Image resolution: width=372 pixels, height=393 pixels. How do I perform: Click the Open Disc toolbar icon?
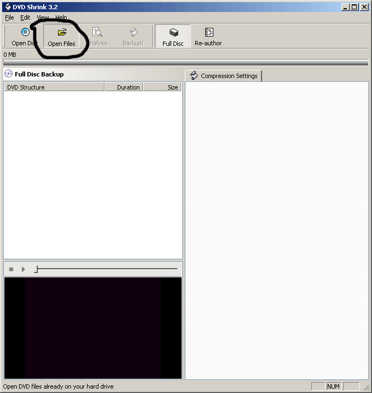[25, 33]
